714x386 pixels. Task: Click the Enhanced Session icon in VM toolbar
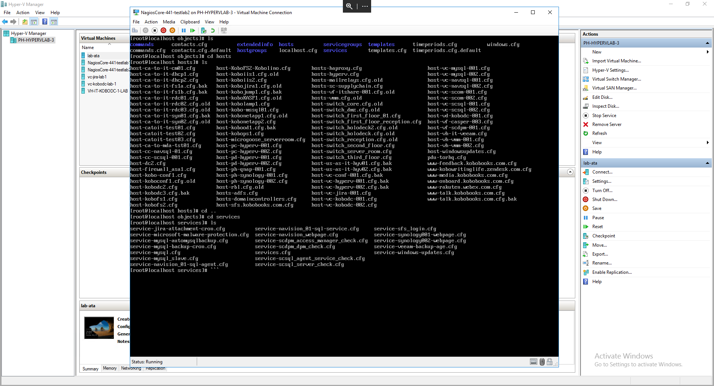(x=224, y=30)
